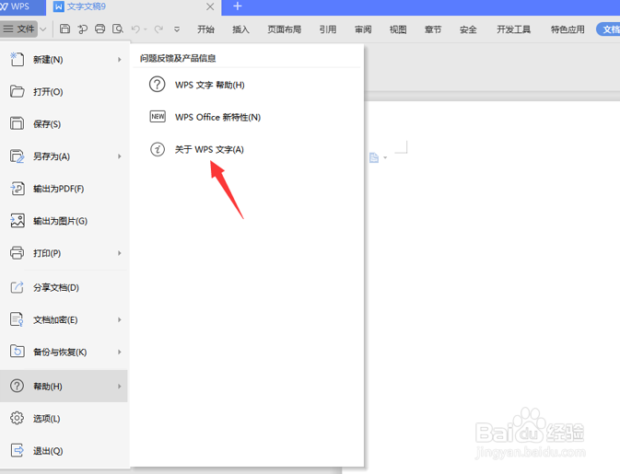The image size is (620, 474).
Task: Switch to the 开发工具 ribbon tab
Action: [x=514, y=29]
